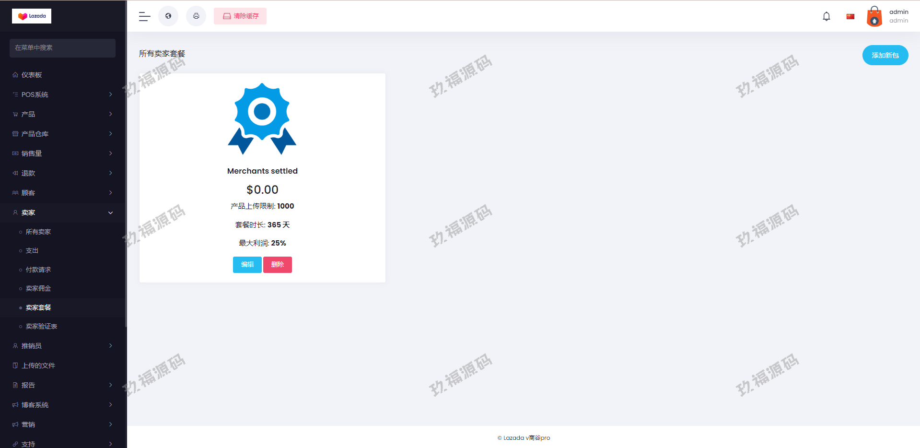Image resolution: width=920 pixels, height=448 pixels.
Task: Select 卖家验证表 submenu item
Action: click(x=41, y=326)
